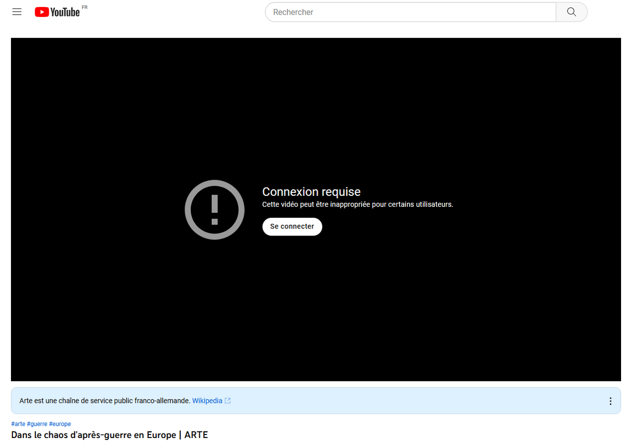Open the #europe hashtag
639x443 pixels.
click(60, 424)
